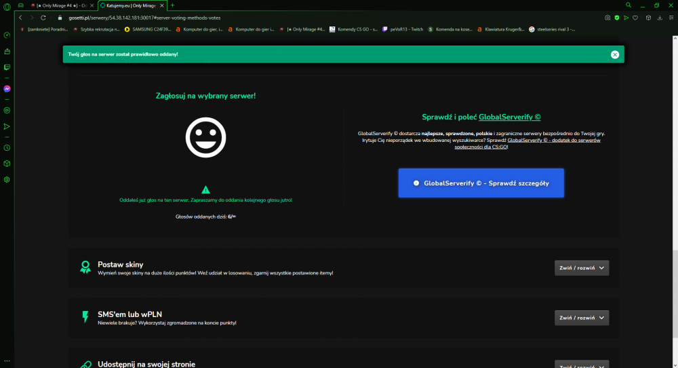
Task: Click the 'Postaw skiny' title text
Action: (120, 265)
